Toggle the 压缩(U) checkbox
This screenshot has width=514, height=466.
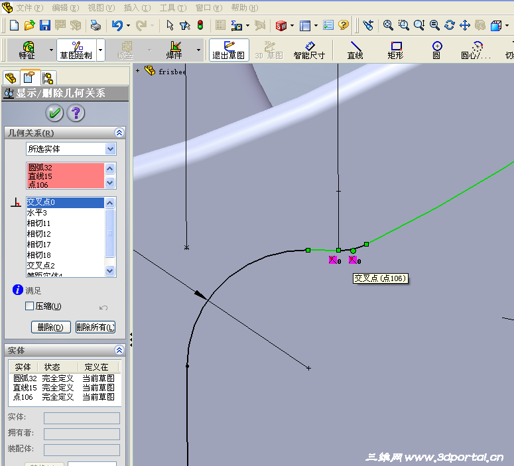[29, 306]
